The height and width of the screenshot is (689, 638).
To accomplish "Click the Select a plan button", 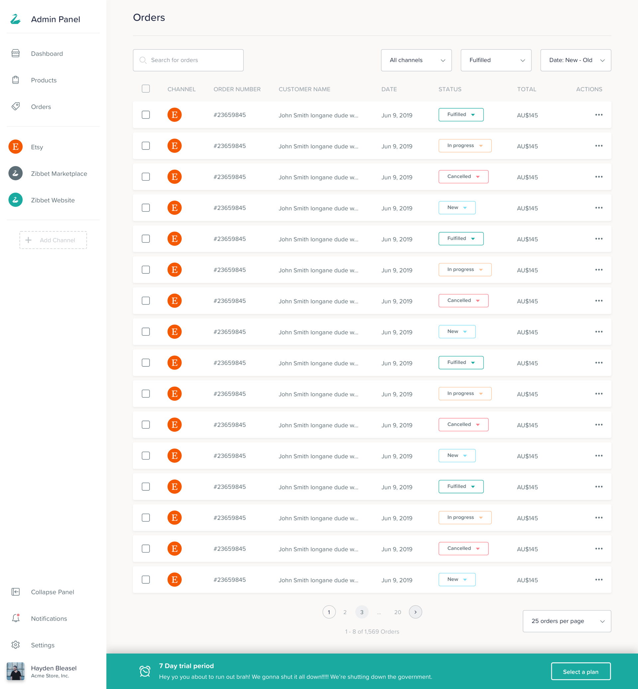I will click(581, 671).
